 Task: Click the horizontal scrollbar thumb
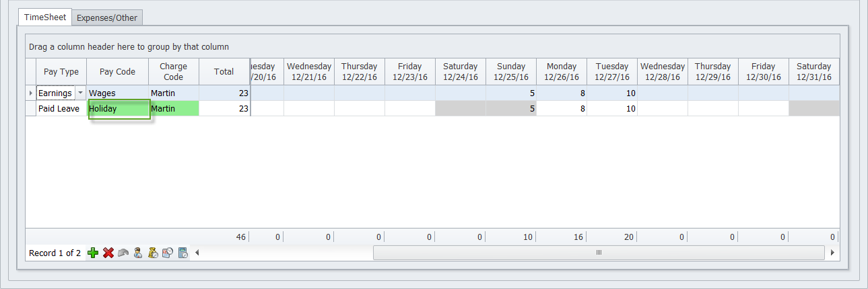tap(598, 253)
